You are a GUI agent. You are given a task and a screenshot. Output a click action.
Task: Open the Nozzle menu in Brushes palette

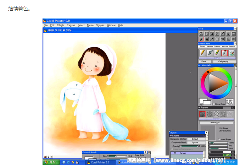click(x=225, y=47)
